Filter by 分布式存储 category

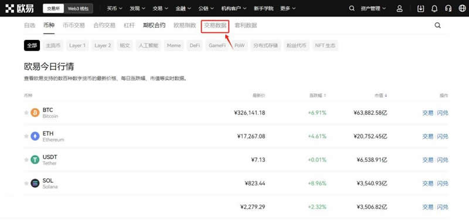tap(266, 46)
